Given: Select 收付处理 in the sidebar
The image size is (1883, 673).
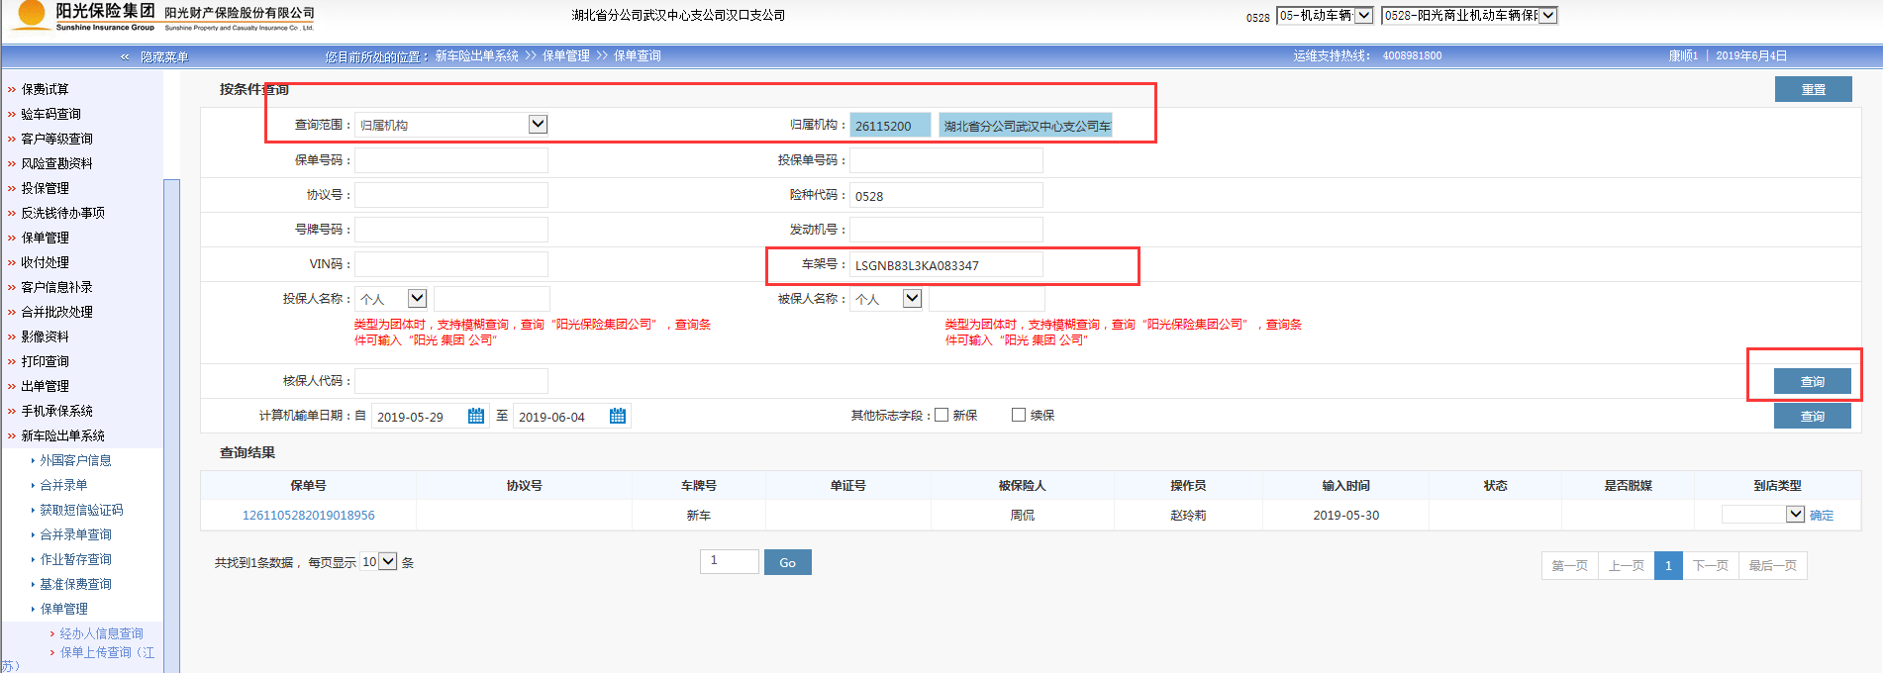Looking at the screenshot, I should coord(46,262).
